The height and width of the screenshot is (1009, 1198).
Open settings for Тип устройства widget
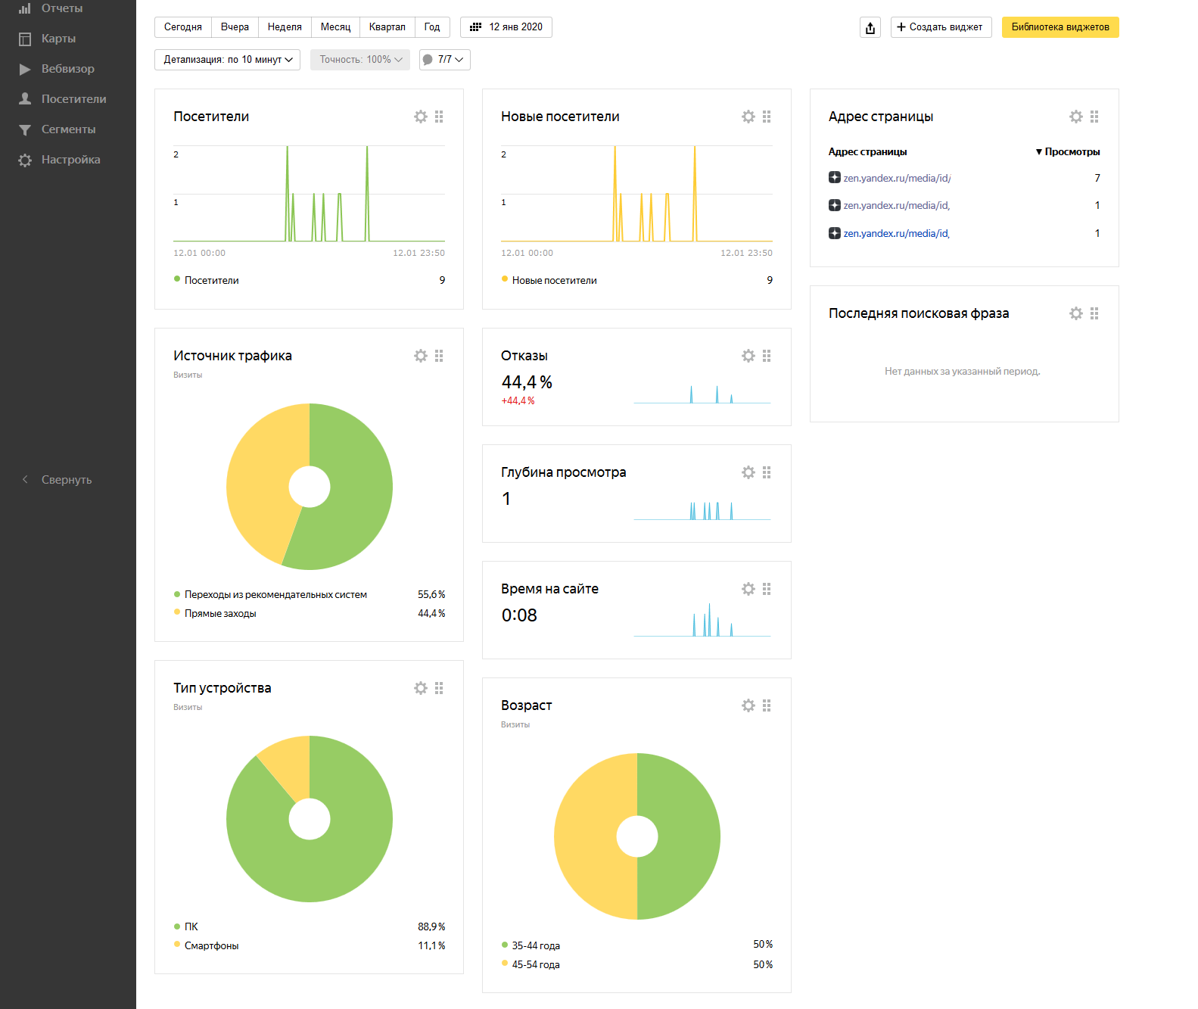point(421,688)
